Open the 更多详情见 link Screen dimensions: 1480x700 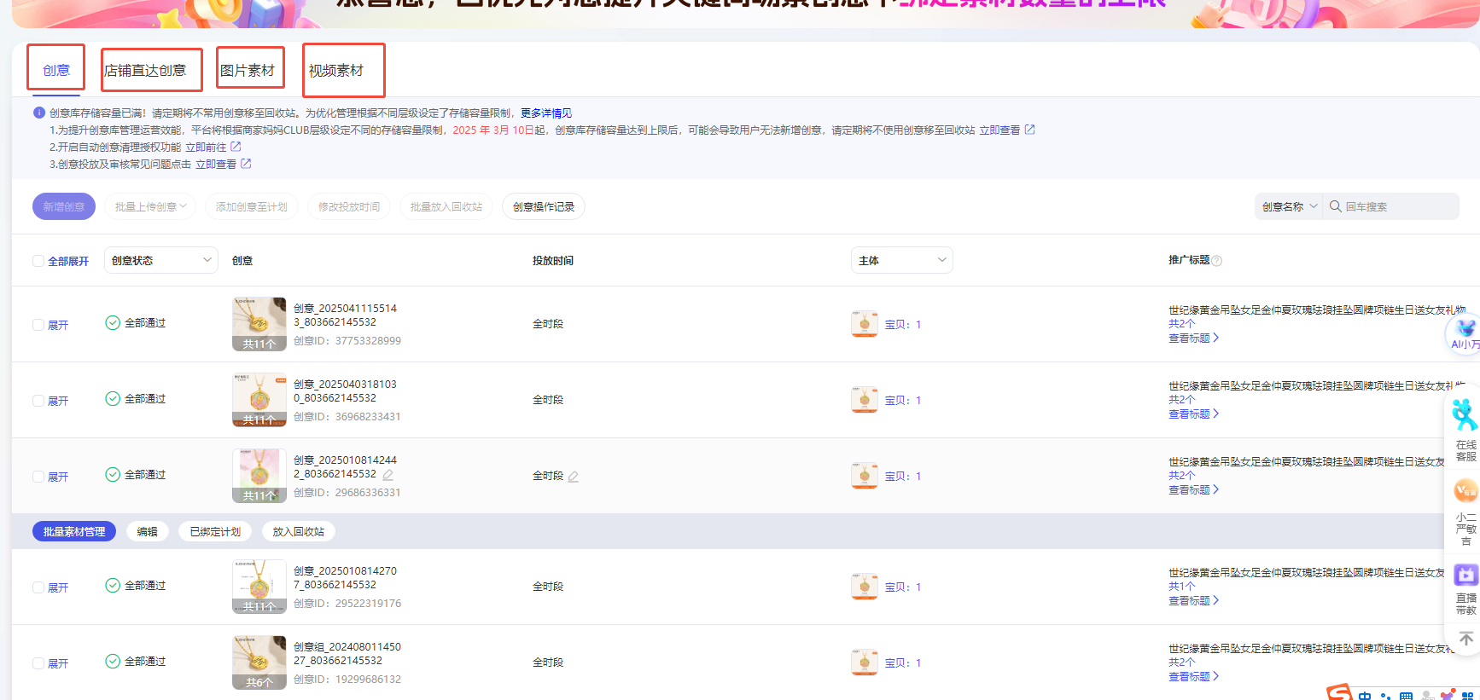pos(546,113)
